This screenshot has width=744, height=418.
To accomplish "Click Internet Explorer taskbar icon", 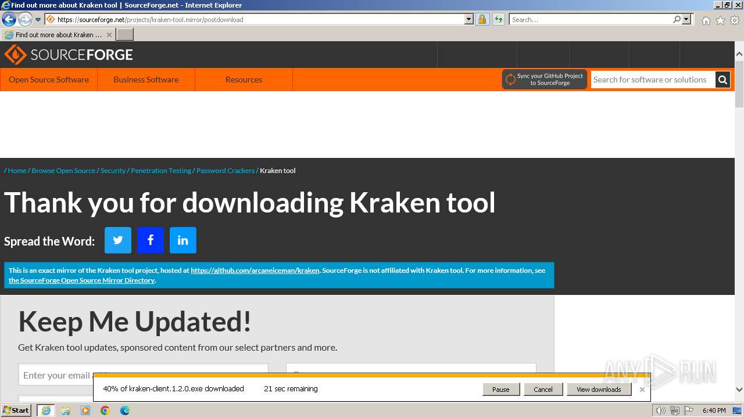I will tap(46, 410).
